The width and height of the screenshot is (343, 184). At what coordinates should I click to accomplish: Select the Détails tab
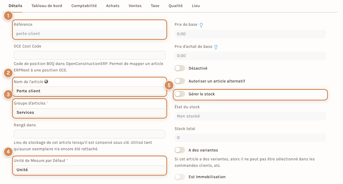pyautogui.click(x=15, y=6)
